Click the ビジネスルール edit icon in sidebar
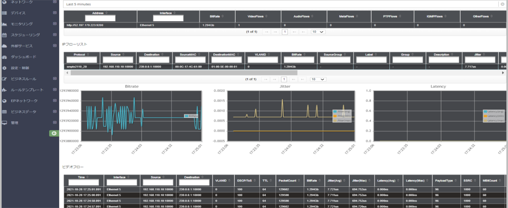 click(4, 79)
